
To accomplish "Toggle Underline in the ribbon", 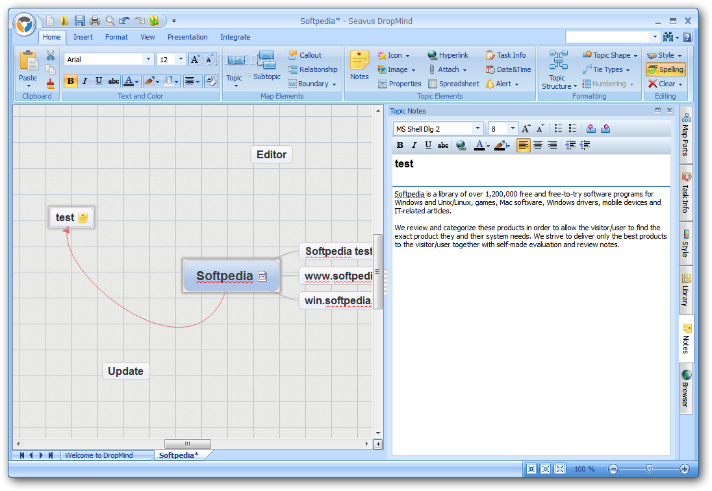I will pyautogui.click(x=99, y=81).
